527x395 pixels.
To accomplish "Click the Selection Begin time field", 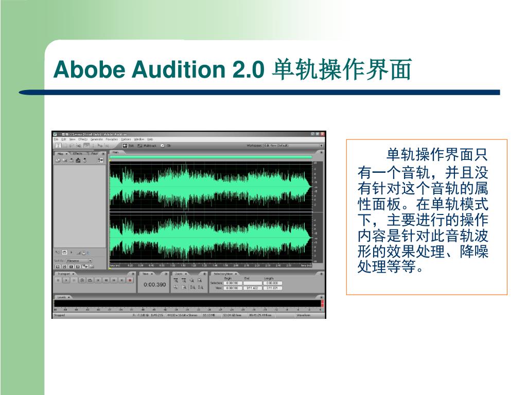I will tap(233, 283).
